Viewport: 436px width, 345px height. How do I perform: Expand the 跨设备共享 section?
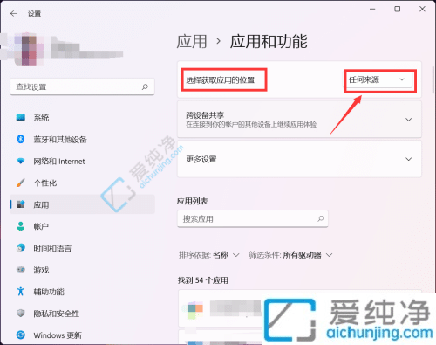[299, 120]
